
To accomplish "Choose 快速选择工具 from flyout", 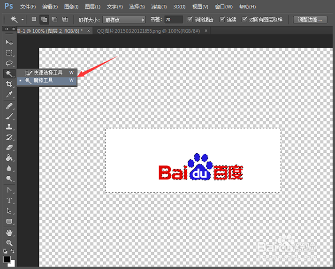I will tap(47, 73).
